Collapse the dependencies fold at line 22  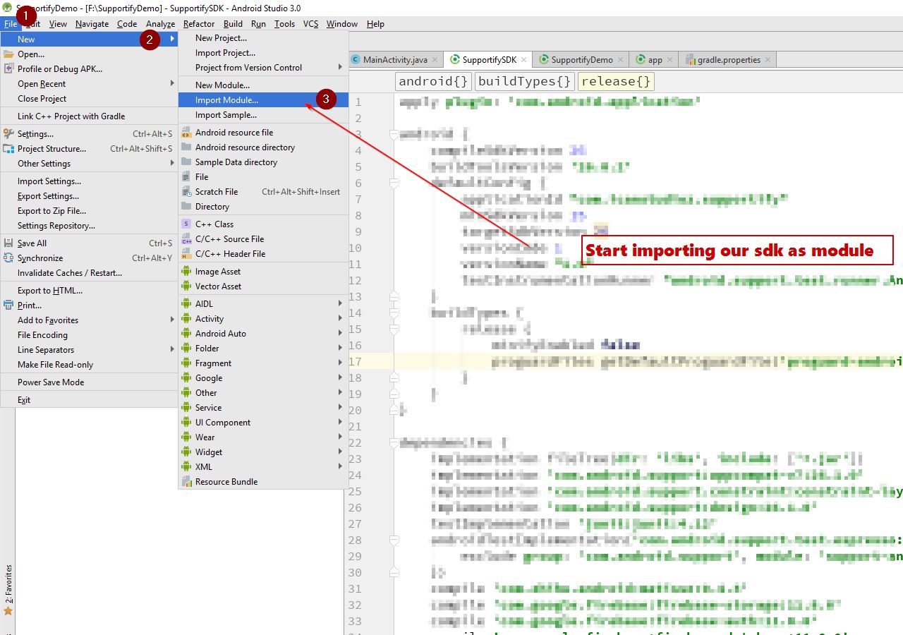tap(394, 443)
